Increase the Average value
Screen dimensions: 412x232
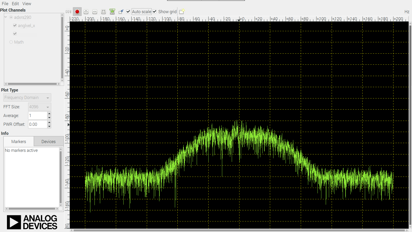[49, 113]
